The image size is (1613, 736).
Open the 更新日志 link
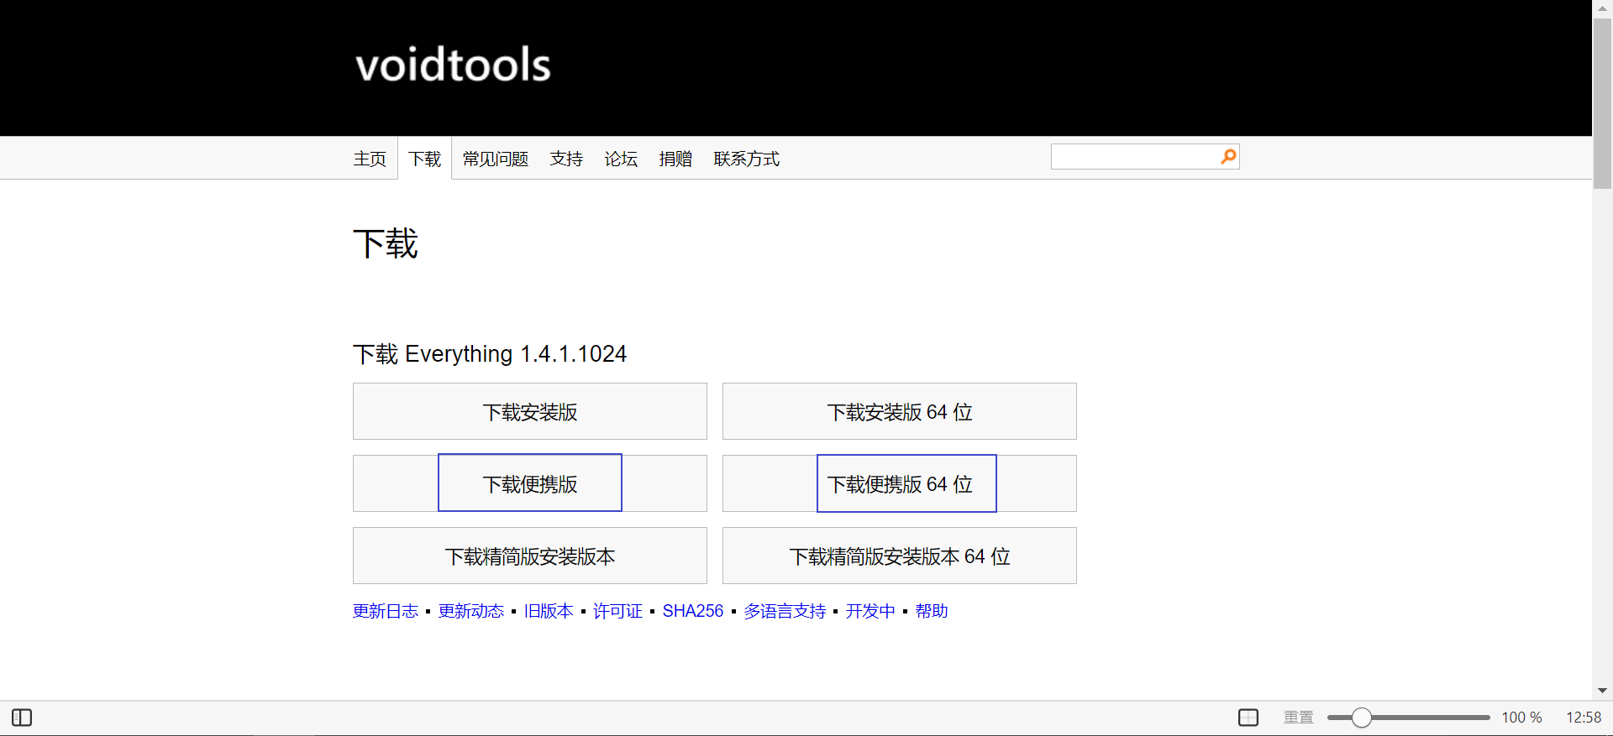click(386, 611)
